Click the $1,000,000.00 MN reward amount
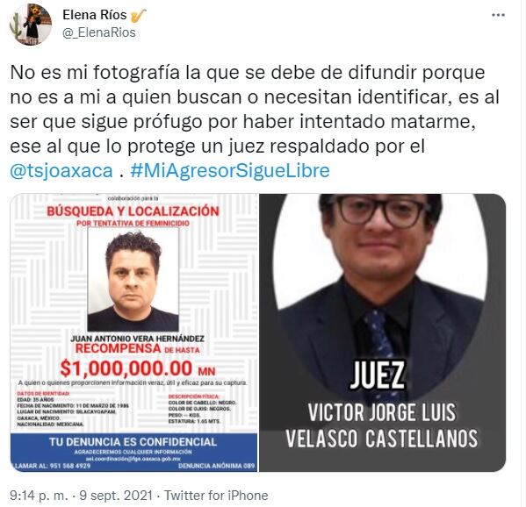 coord(138,368)
